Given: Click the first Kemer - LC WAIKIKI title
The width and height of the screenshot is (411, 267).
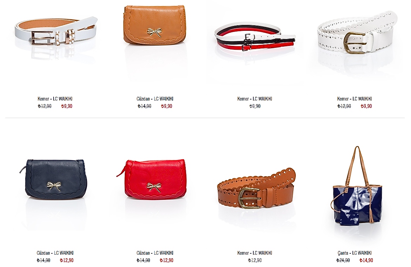Looking at the screenshot, I should (55, 99).
